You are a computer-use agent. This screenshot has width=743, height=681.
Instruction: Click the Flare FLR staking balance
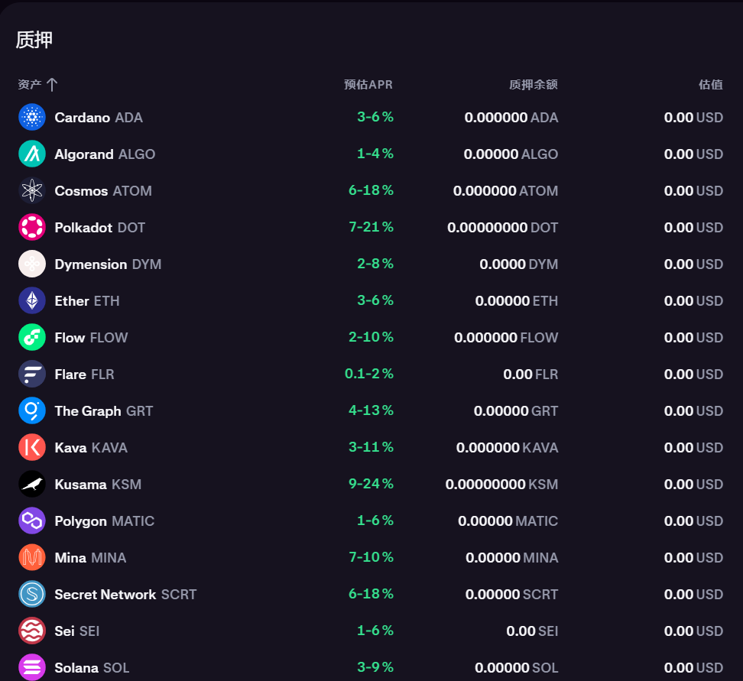(530, 375)
